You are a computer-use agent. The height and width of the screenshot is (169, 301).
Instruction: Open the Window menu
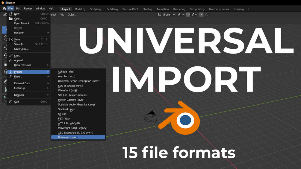pos(40,8)
